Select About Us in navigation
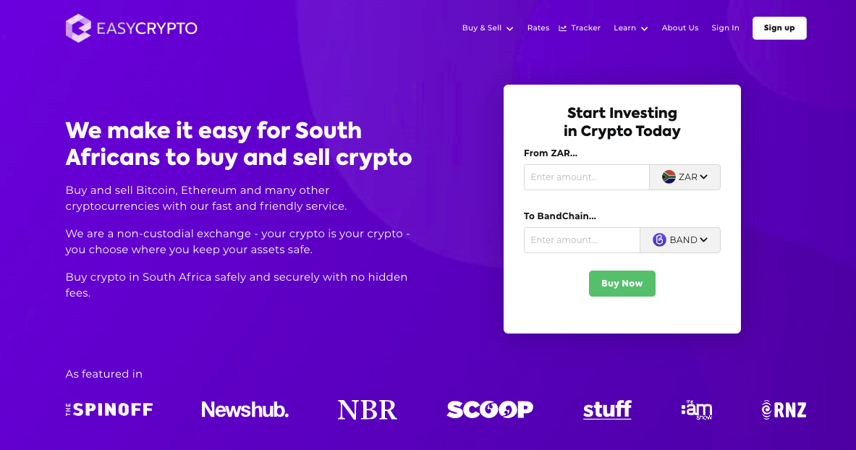 pos(679,27)
